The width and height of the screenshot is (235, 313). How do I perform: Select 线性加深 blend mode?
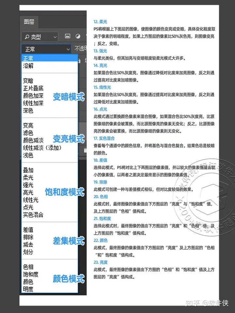pyautogui.click(x=33, y=103)
